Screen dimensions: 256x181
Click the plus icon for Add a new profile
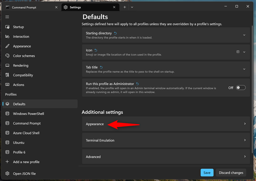(7, 162)
